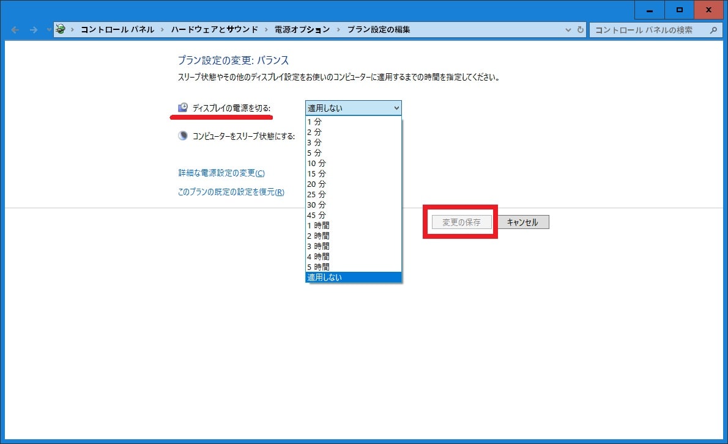Click キャンセル button
Image resolution: width=728 pixels, height=444 pixels.
click(x=522, y=222)
